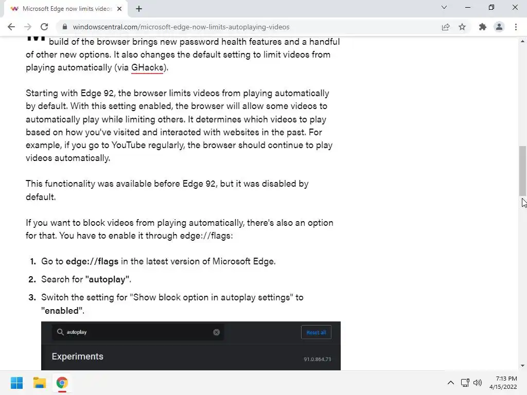This screenshot has width=527, height=395.
Task: Click Reset all in the screenshot image
Action: click(317, 332)
